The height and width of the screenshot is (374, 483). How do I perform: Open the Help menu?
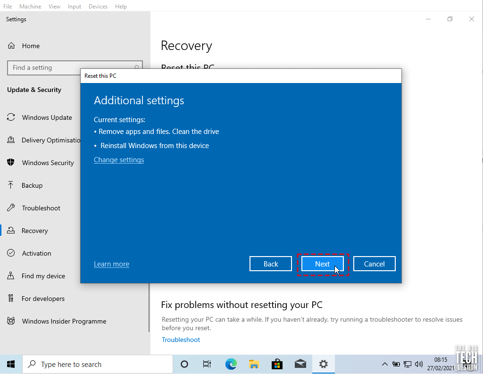click(x=121, y=7)
